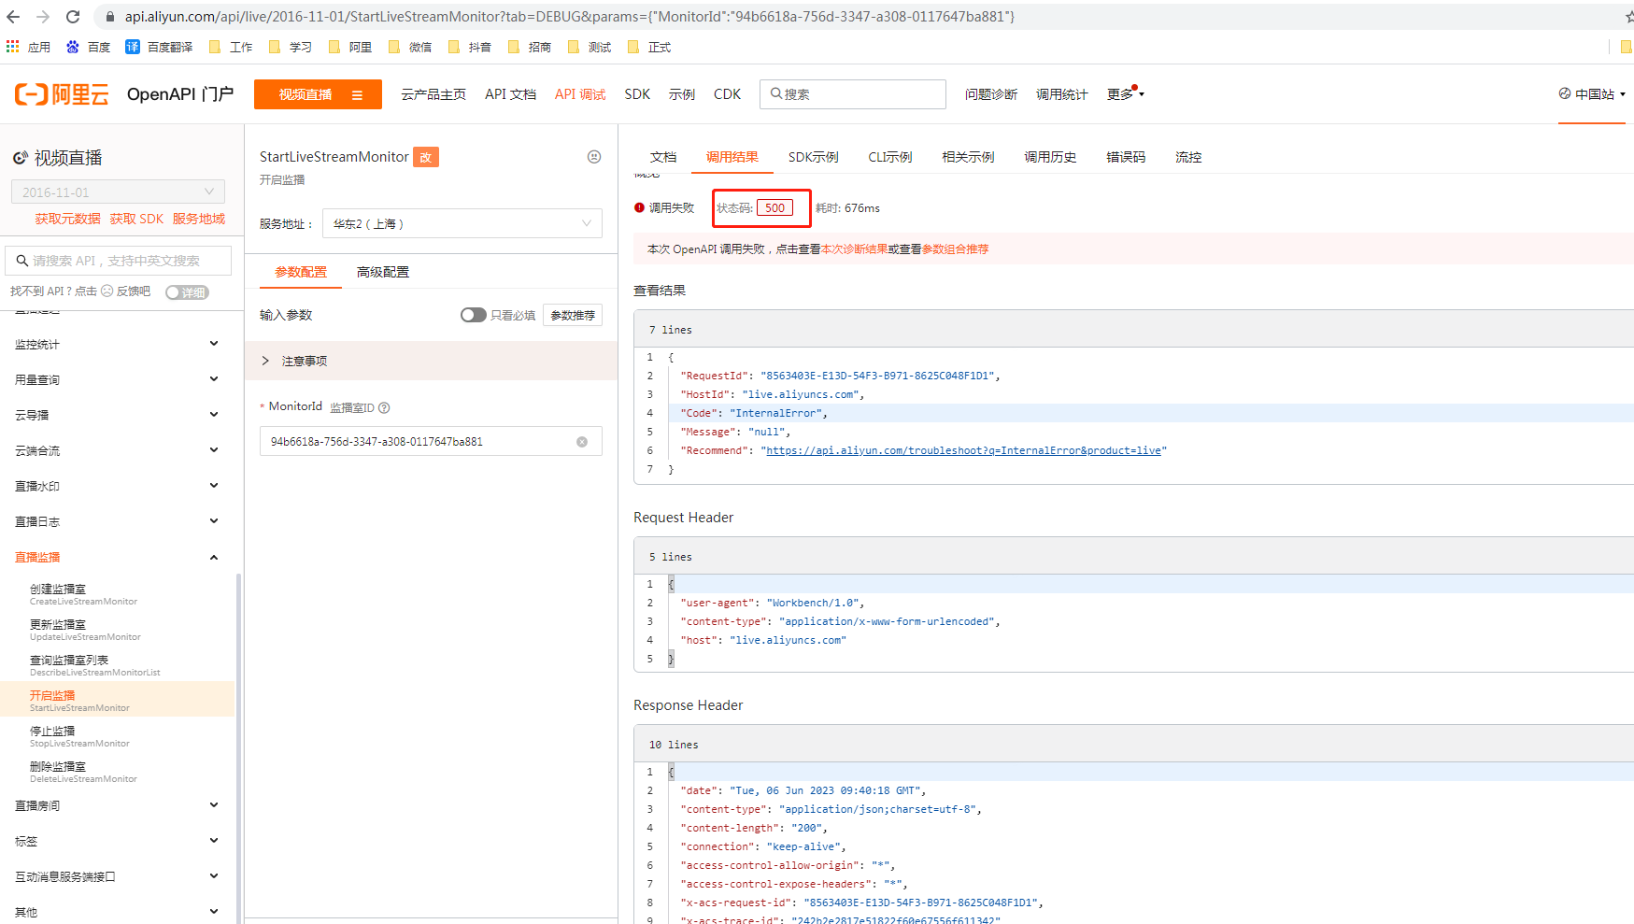Click the globe icon for 中国站
The height and width of the screenshot is (924, 1634).
[x=1565, y=93]
